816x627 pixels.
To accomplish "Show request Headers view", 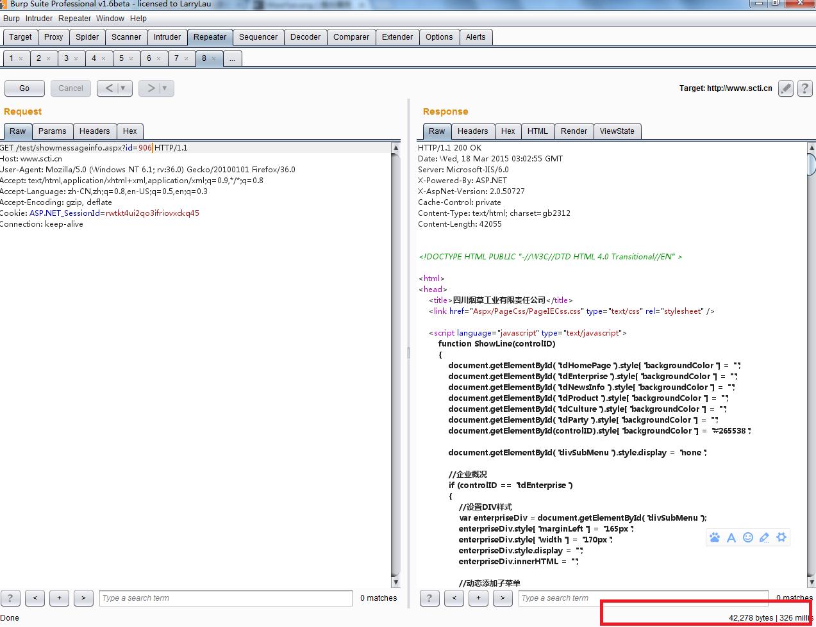I will point(94,131).
